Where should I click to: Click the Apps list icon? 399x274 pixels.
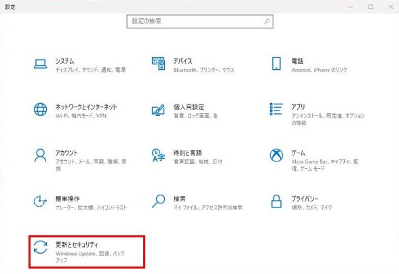[276, 109]
